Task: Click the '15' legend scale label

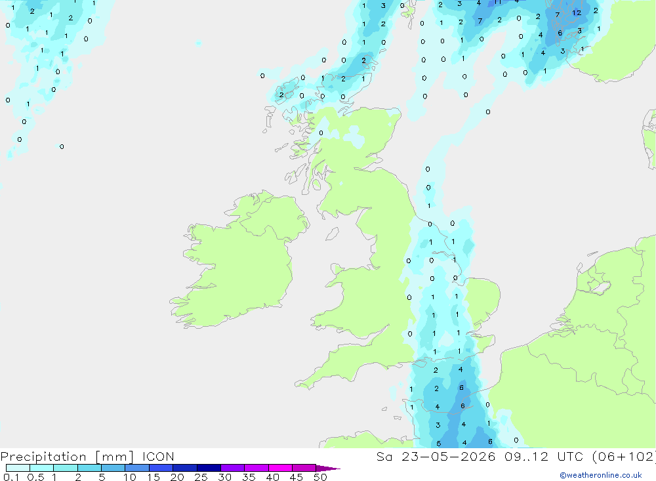Action: click(154, 477)
